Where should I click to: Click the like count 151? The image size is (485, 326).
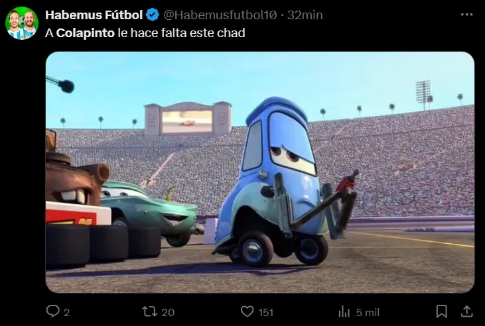(265, 312)
